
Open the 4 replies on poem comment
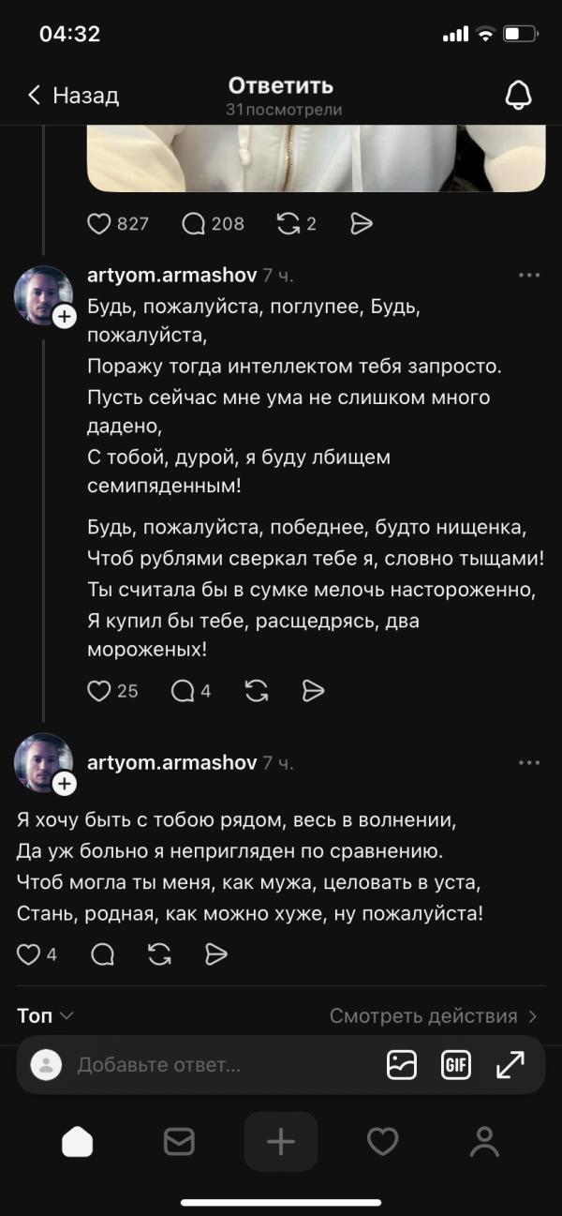tap(184, 691)
